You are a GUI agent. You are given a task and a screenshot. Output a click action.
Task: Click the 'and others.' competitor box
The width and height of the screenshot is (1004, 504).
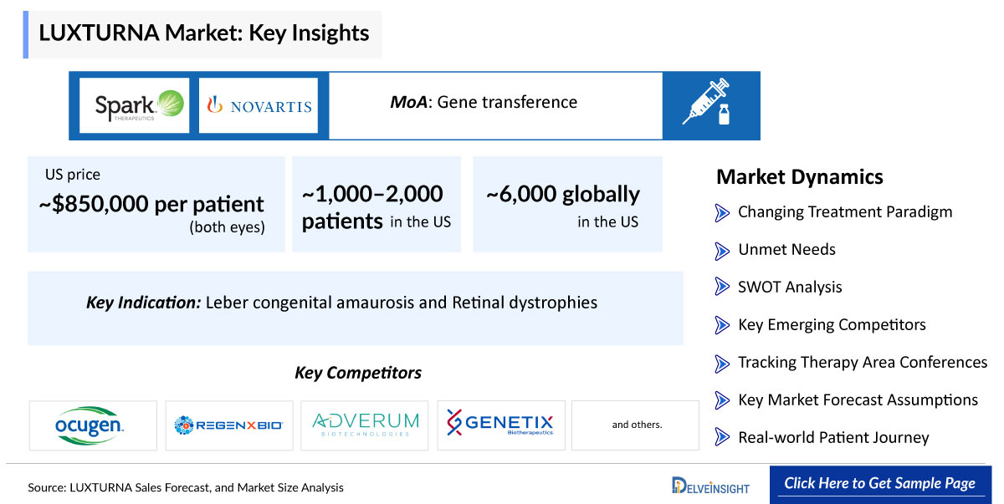click(x=636, y=425)
